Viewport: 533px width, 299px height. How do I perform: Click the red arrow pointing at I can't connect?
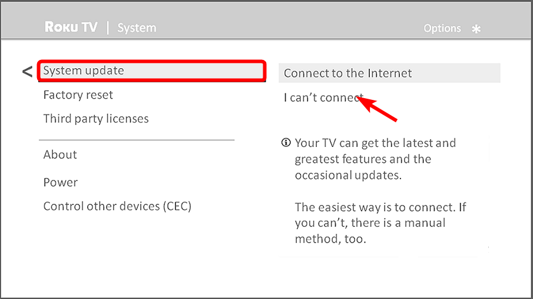point(376,107)
